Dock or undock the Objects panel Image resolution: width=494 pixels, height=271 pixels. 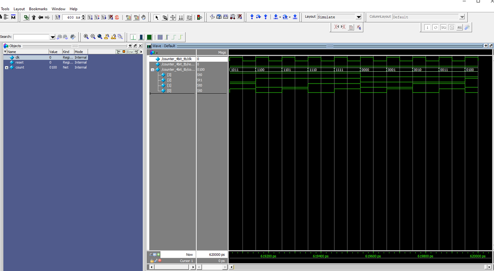135,46
